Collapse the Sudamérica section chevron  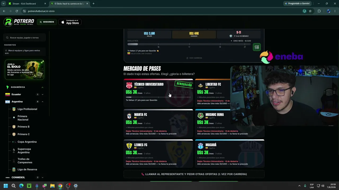(x=42, y=87)
